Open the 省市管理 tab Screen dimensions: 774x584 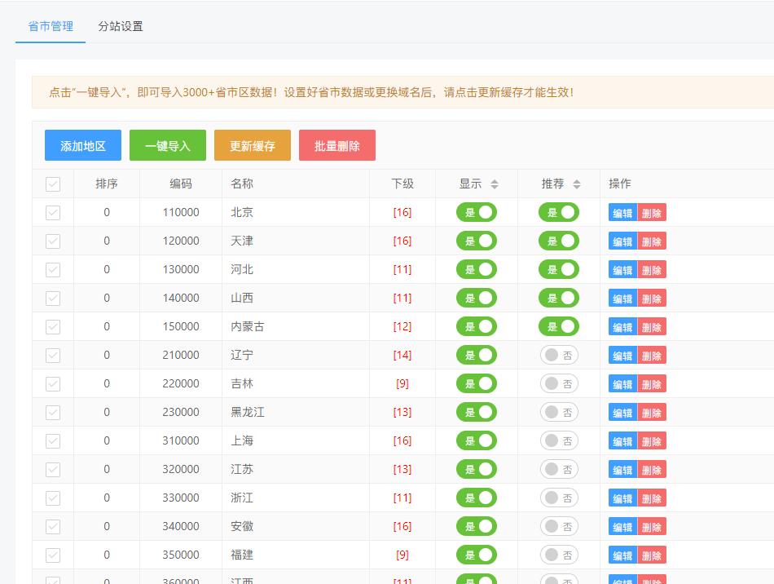[x=51, y=26]
